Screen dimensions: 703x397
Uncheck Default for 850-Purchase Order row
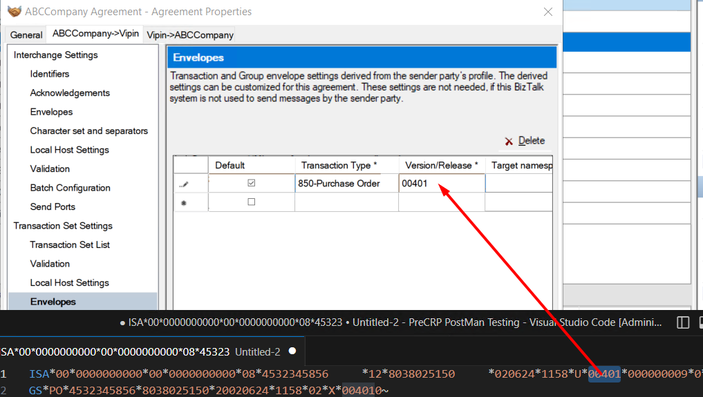point(252,183)
